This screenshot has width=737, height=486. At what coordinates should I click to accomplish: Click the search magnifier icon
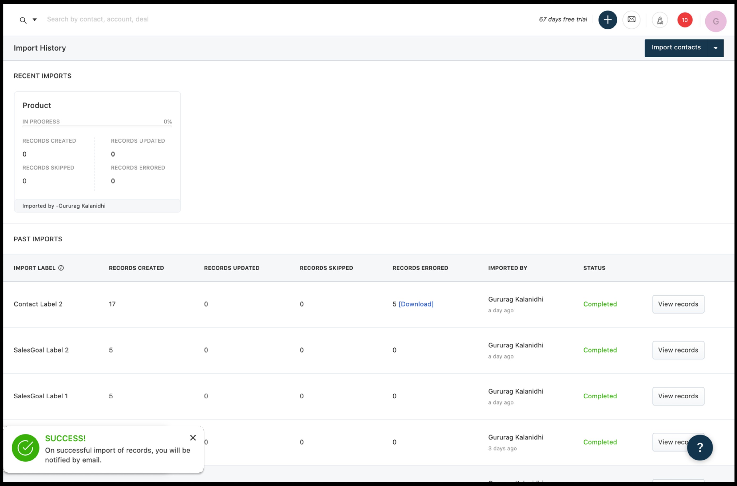click(x=23, y=20)
